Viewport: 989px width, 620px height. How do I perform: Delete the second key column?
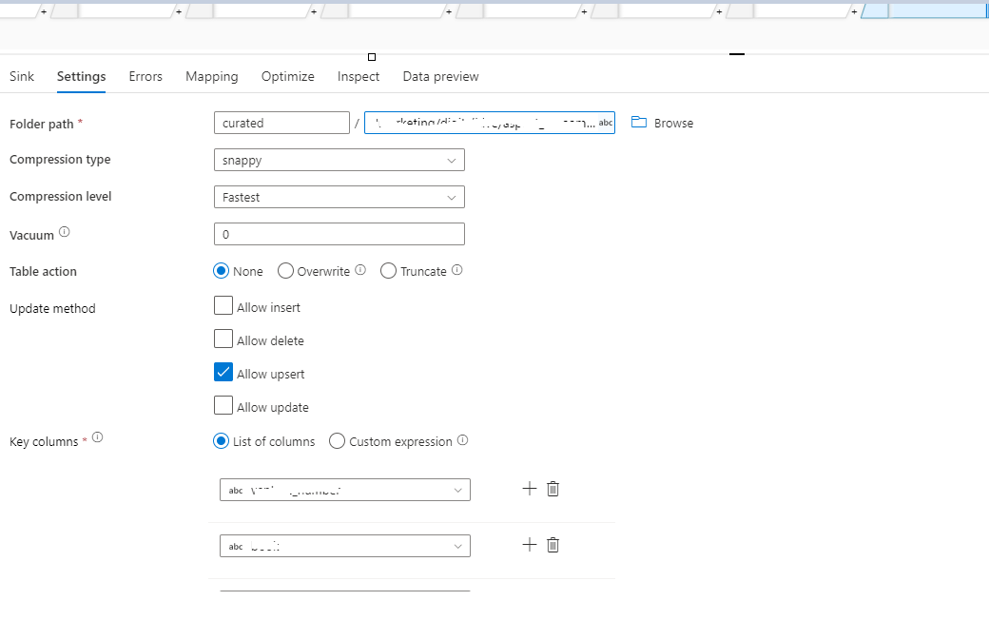(553, 545)
